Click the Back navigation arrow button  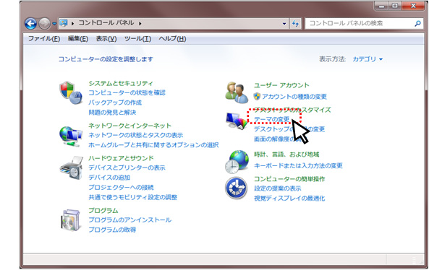pos(30,24)
